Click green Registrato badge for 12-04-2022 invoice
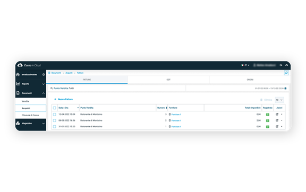Screen dimensions: 306x192 268,115
